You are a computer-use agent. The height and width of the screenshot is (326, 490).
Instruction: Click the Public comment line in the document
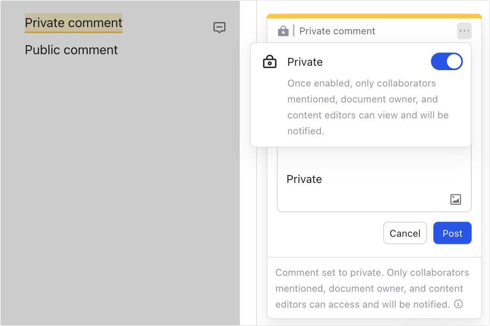[71, 49]
